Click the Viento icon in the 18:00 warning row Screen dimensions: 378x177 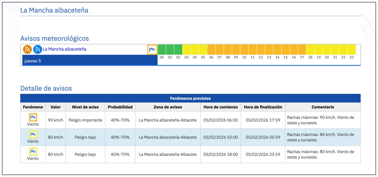tap(33, 152)
